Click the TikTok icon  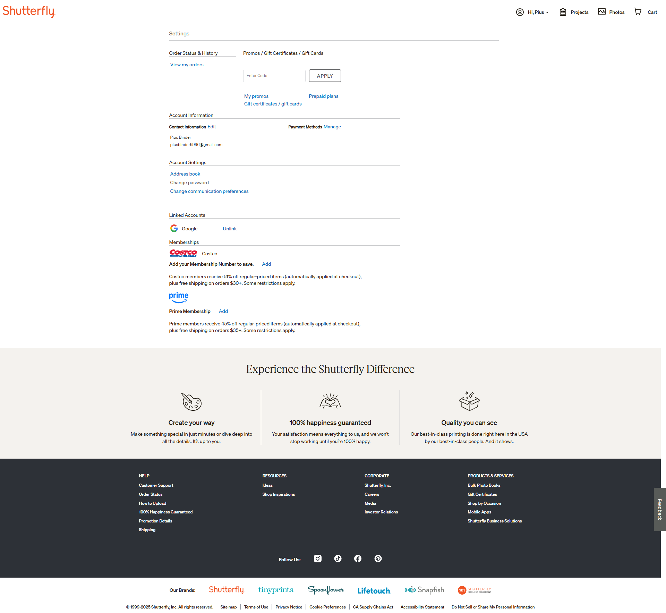338,559
